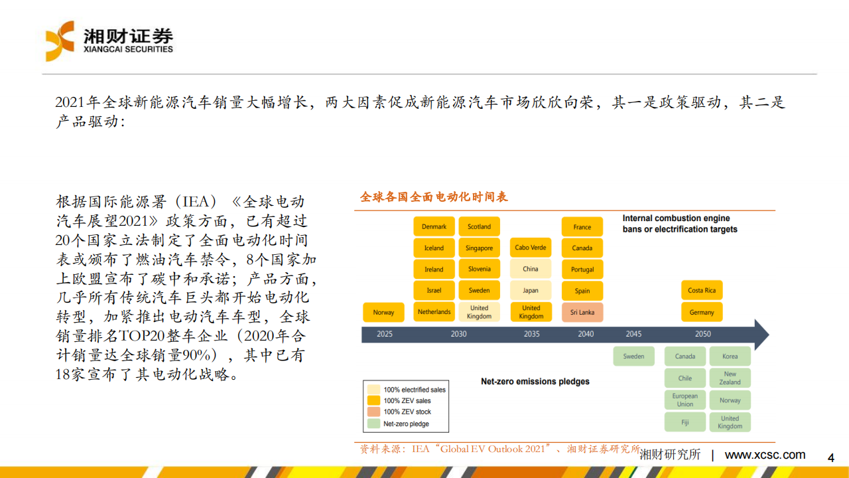The width and height of the screenshot is (849, 478).
Task: Click the 2045 timeline marker
Action: 633,334
